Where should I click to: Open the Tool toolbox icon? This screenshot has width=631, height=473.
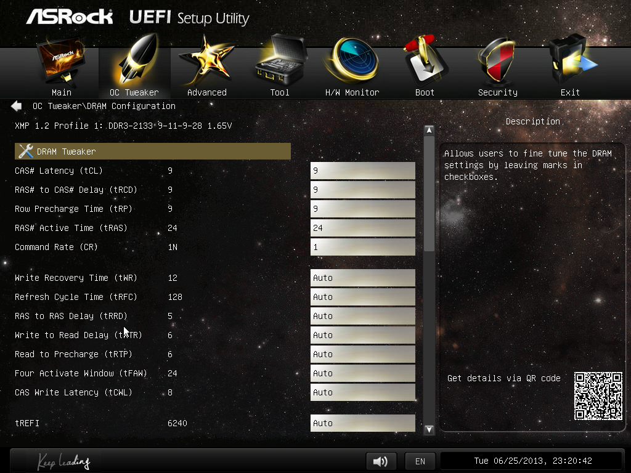(280, 60)
